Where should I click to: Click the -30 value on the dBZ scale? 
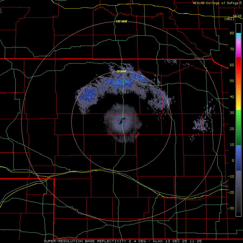(231, 208)
